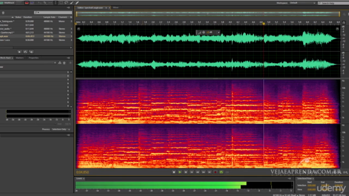Screen dimensions: 349x196
Task: Switch to the Mixer tab
Action: coord(116,8)
